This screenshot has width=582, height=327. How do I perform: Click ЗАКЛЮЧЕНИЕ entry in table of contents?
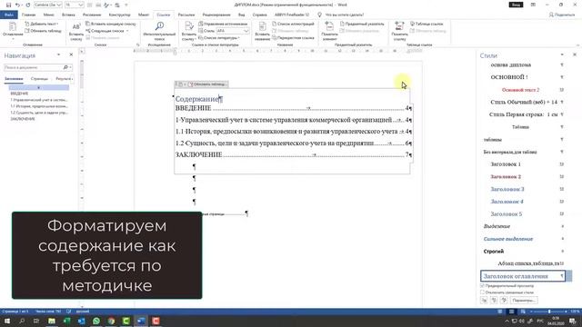pos(198,154)
